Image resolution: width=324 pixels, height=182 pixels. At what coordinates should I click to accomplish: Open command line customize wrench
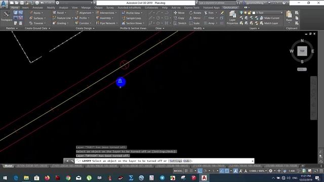[x=72, y=161]
